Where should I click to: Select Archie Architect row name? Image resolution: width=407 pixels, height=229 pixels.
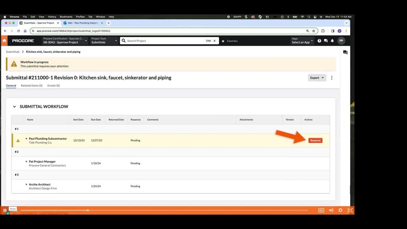point(40,184)
